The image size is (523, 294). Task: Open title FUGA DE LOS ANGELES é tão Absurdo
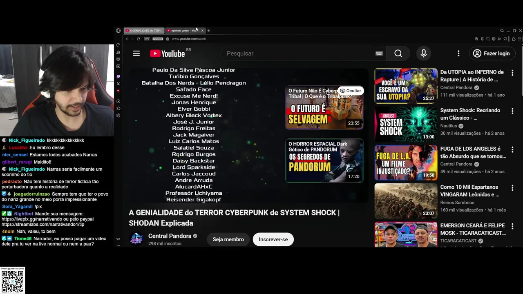(x=473, y=152)
